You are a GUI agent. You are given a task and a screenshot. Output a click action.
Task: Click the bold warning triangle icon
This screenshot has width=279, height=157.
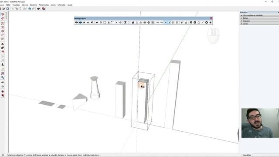133,22
